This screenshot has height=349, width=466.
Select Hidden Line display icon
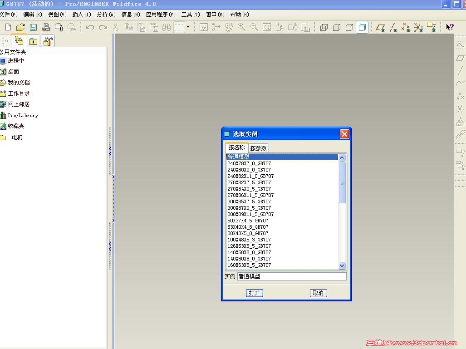point(337,27)
